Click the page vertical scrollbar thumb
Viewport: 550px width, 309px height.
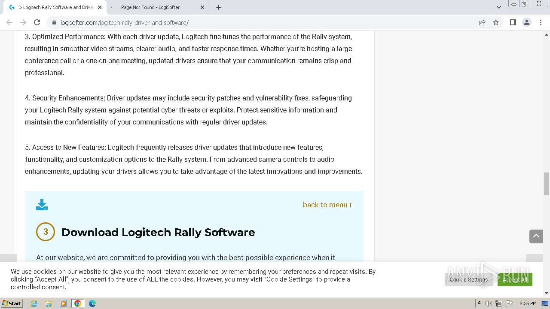[x=547, y=183]
